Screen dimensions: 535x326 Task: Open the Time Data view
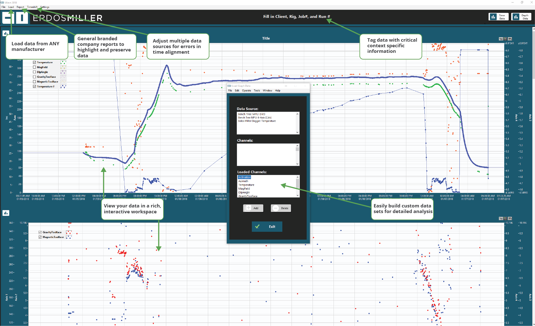498,17
